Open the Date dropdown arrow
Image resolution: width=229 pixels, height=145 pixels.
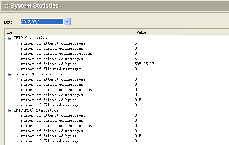tap(67, 22)
